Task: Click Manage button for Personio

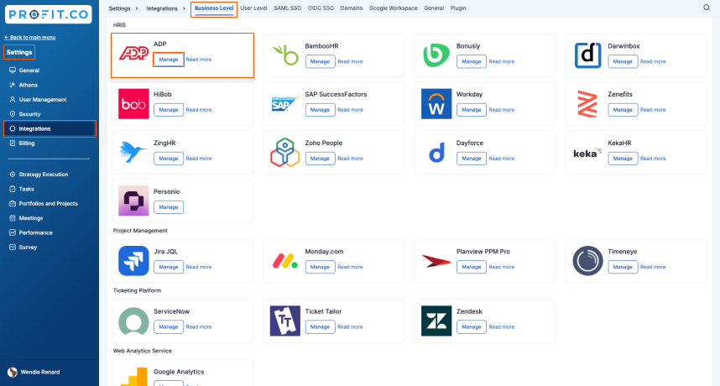Action: pyautogui.click(x=169, y=207)
